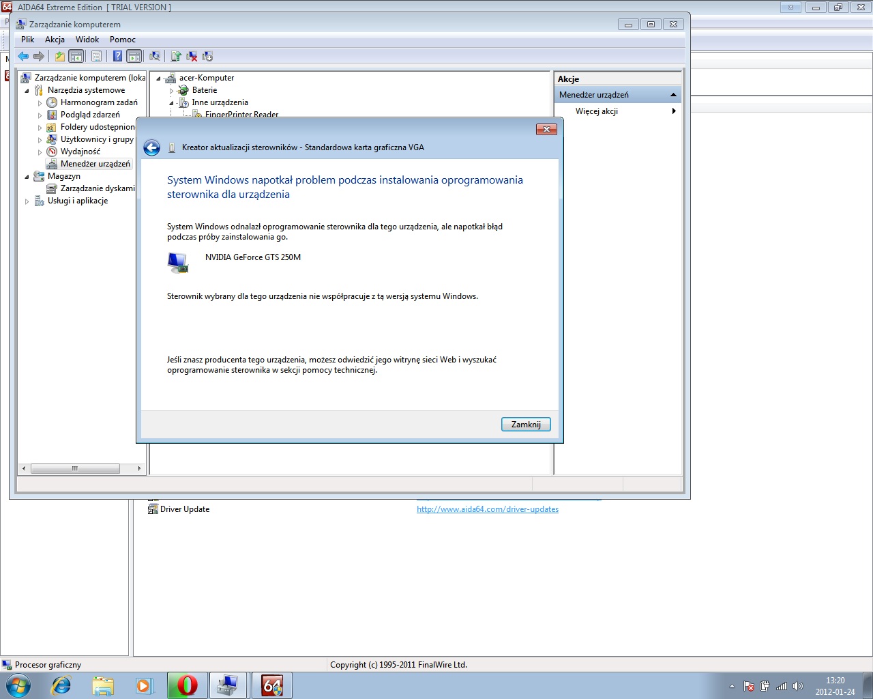This screenshot has width=873, height=699.
Task: Collapse the acer-Komputer device tree
Action: 158,78
